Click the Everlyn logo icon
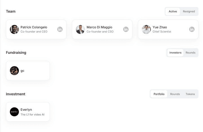Image resolution: width=203 pixels, height=132 pixels. pos(14,112)
